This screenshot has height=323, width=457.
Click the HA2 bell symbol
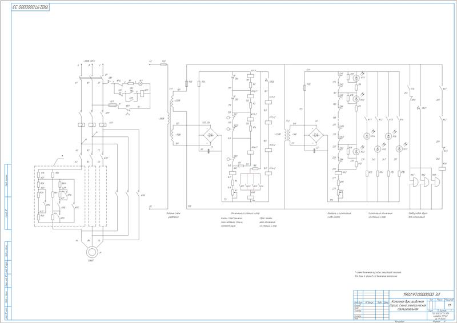426,183
